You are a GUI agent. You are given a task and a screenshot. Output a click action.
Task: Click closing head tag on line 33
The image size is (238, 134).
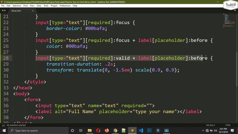tap(23, 88)
